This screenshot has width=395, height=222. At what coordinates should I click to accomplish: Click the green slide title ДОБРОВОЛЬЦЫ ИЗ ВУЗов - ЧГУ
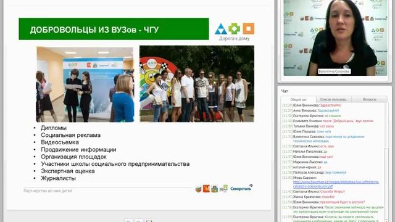pos(114,29)
